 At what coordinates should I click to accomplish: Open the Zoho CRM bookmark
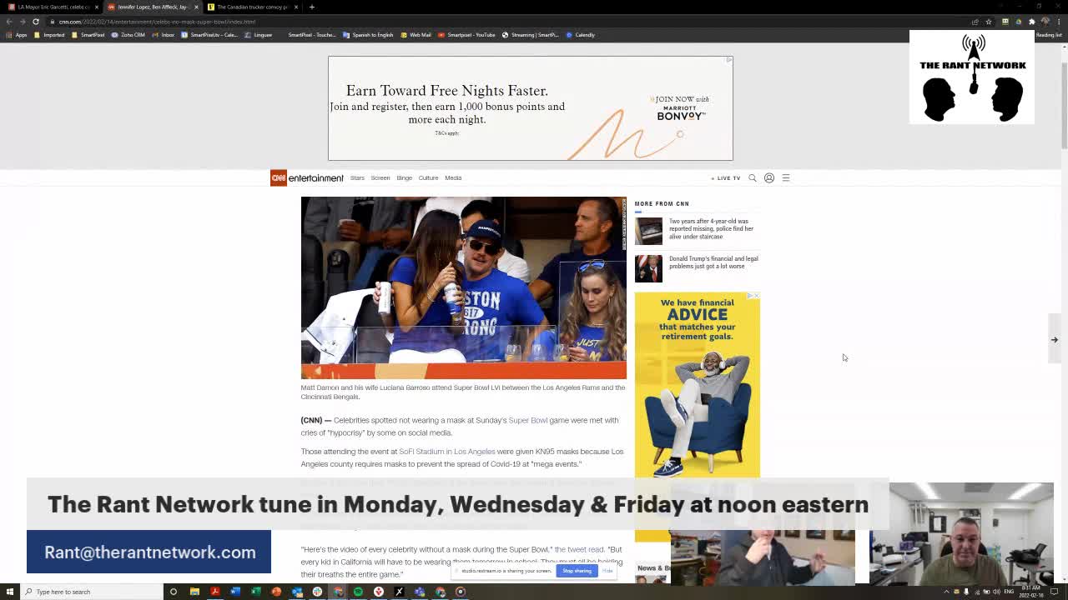tap(128, 35)
